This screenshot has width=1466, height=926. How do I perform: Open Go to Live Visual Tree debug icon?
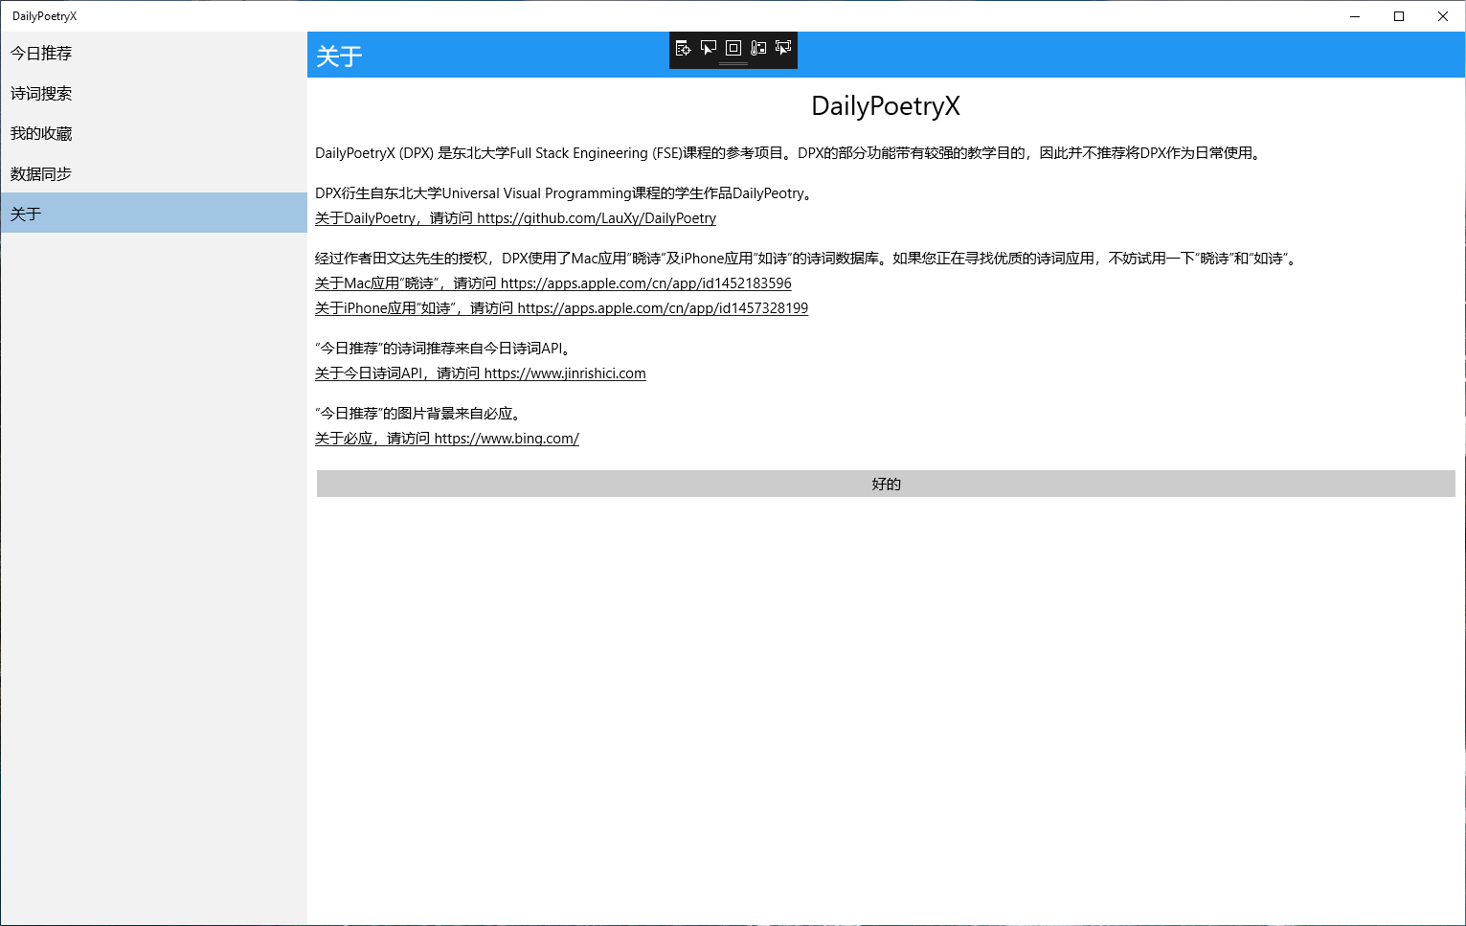[683, 48]
